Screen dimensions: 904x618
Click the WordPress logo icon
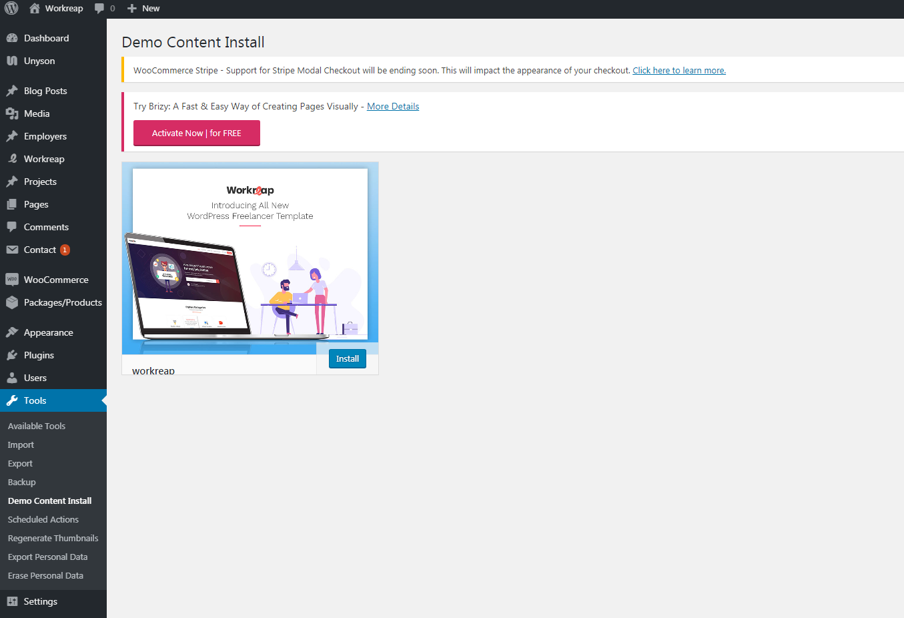(11, 8)
